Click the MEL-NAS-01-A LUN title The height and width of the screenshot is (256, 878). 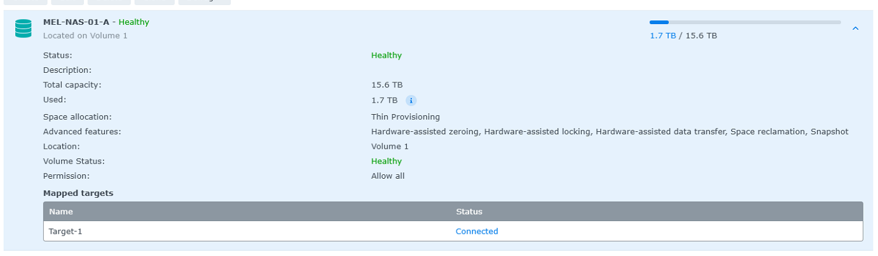pos(76,22)
